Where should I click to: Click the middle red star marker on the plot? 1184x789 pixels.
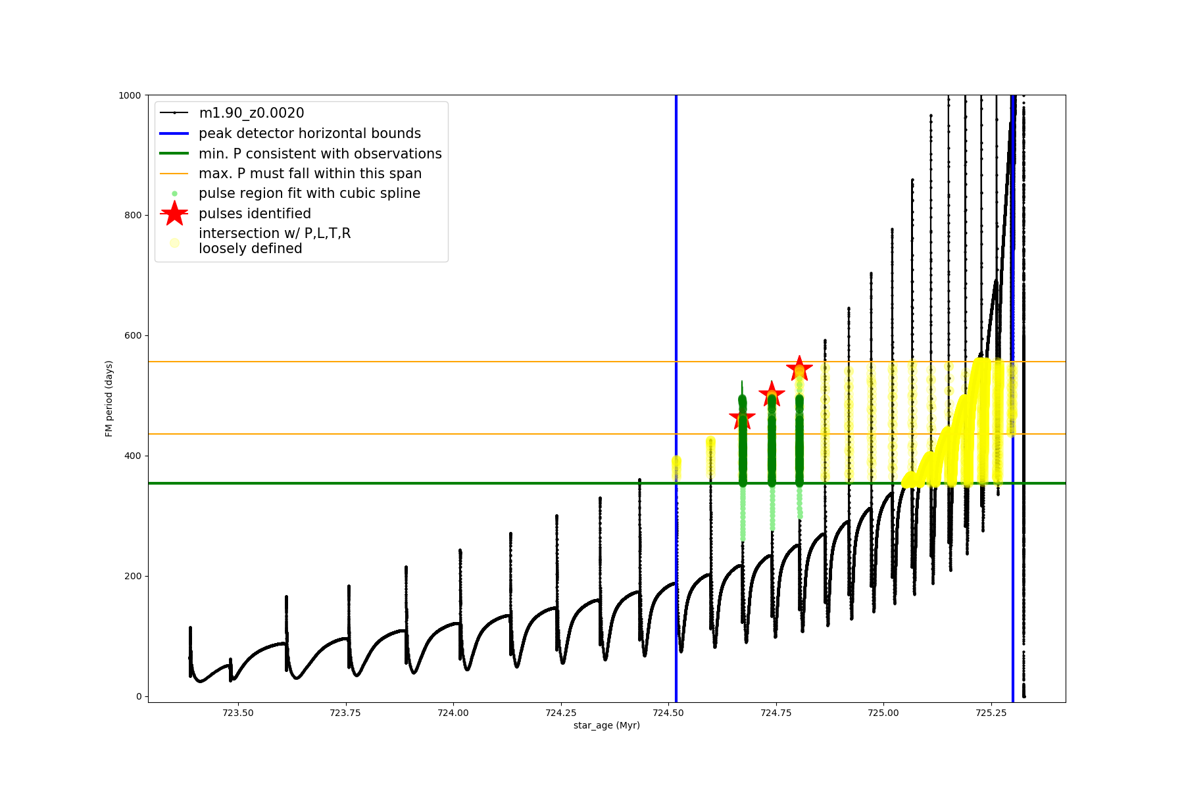tap(772, 394)
